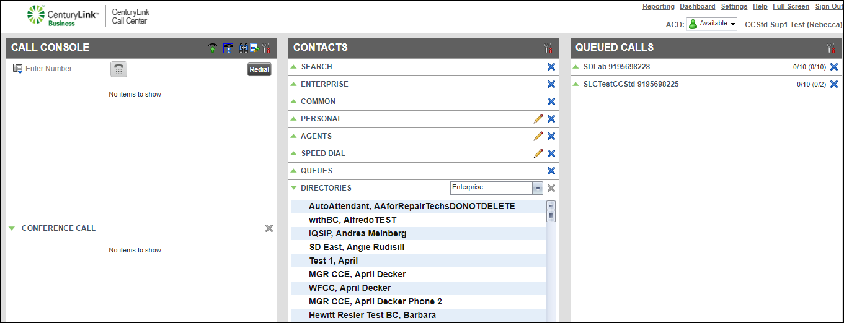Click the Redial button
The width and height of the screenshot is (844, 323).
pyautogui.click(x=259, y=69)
